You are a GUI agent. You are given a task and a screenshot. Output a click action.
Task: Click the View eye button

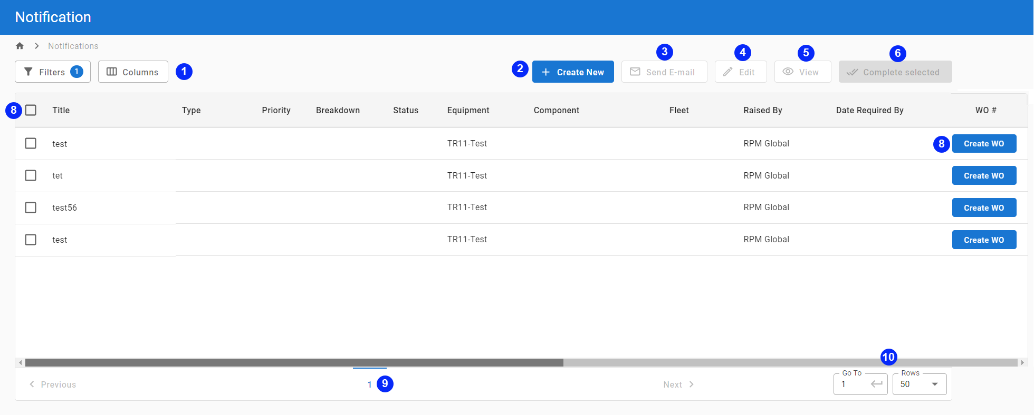802,72
